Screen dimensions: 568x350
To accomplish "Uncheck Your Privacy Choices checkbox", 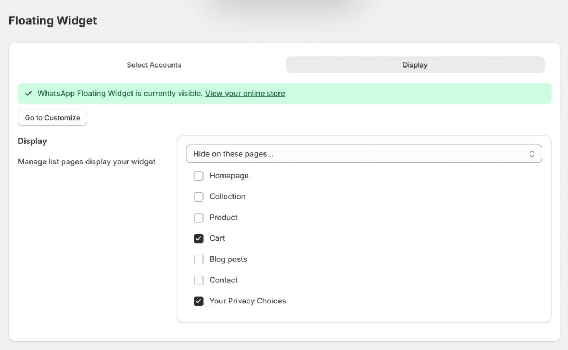I will [199, 301].
